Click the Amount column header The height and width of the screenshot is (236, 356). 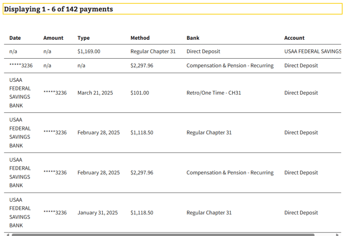coord(53,38)
